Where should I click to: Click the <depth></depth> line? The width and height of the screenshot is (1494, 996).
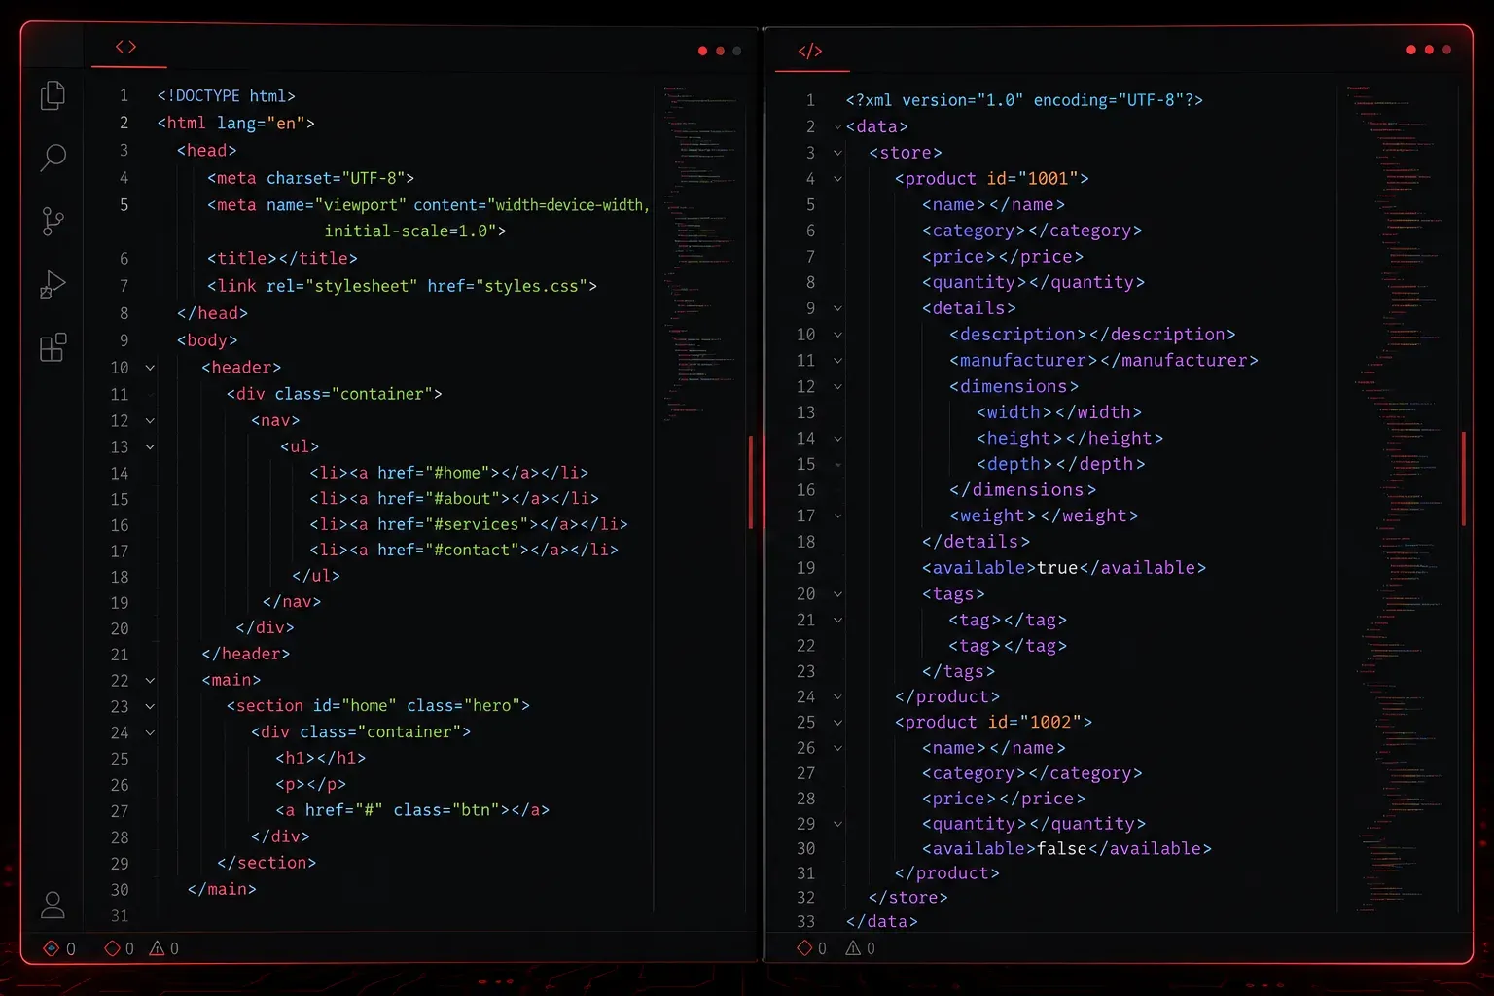[x=1061, y=464]
